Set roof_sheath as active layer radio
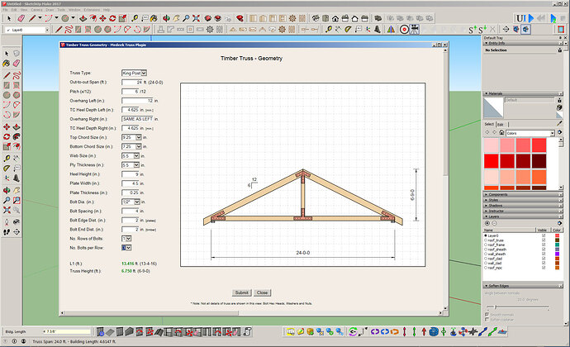570x347 pixels. coord(486,250)
